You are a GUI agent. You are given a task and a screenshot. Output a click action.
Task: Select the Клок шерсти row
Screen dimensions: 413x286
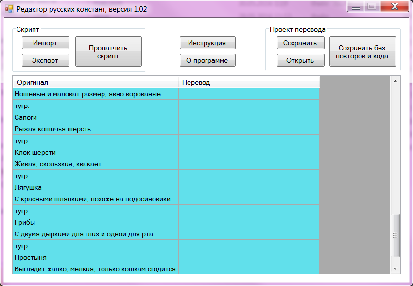95,152
